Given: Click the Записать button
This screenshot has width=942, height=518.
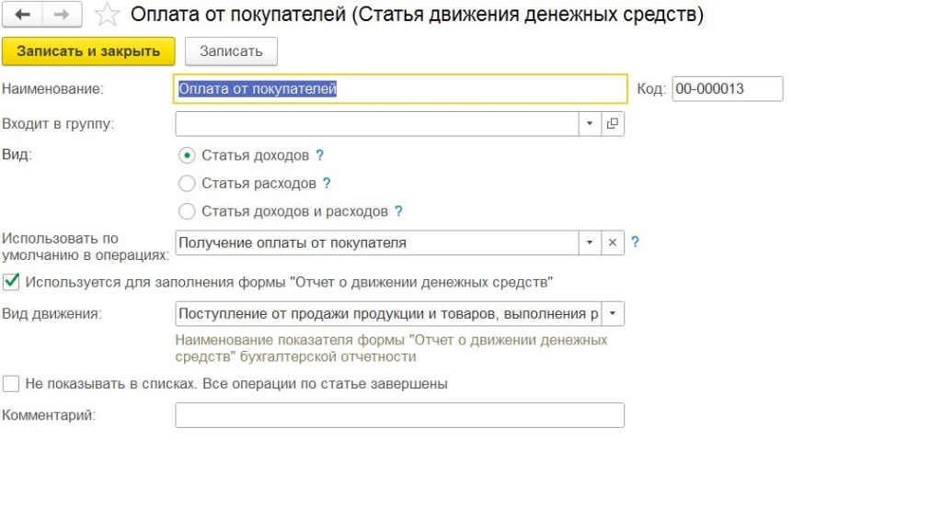Looking at the screenshot, I should coord(231,51).
